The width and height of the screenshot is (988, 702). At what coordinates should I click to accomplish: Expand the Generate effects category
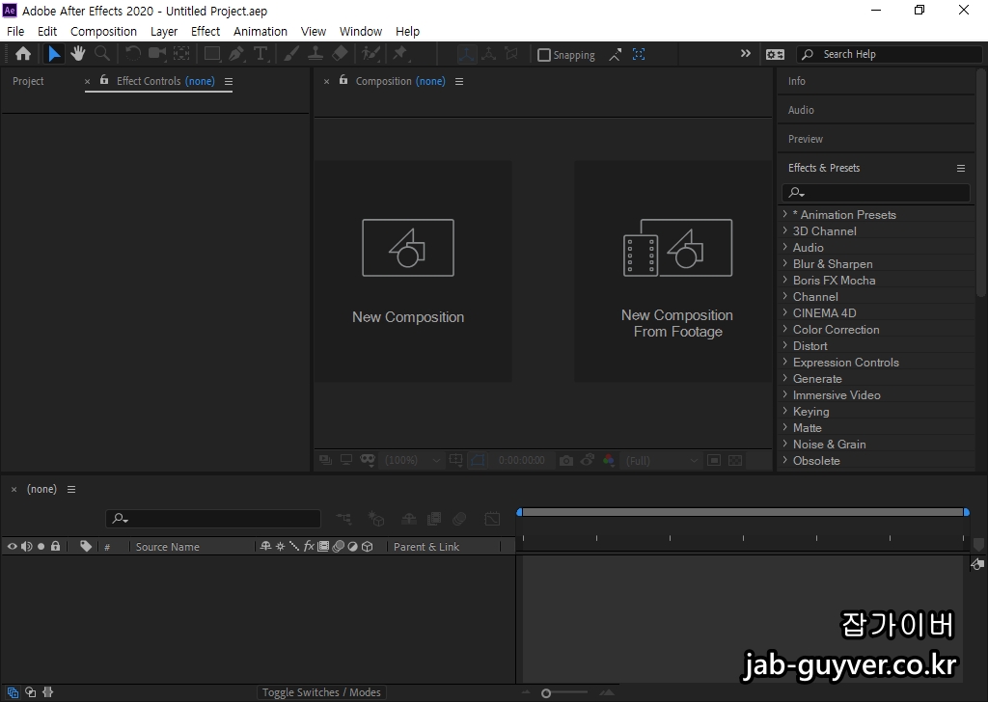[785, 378]
